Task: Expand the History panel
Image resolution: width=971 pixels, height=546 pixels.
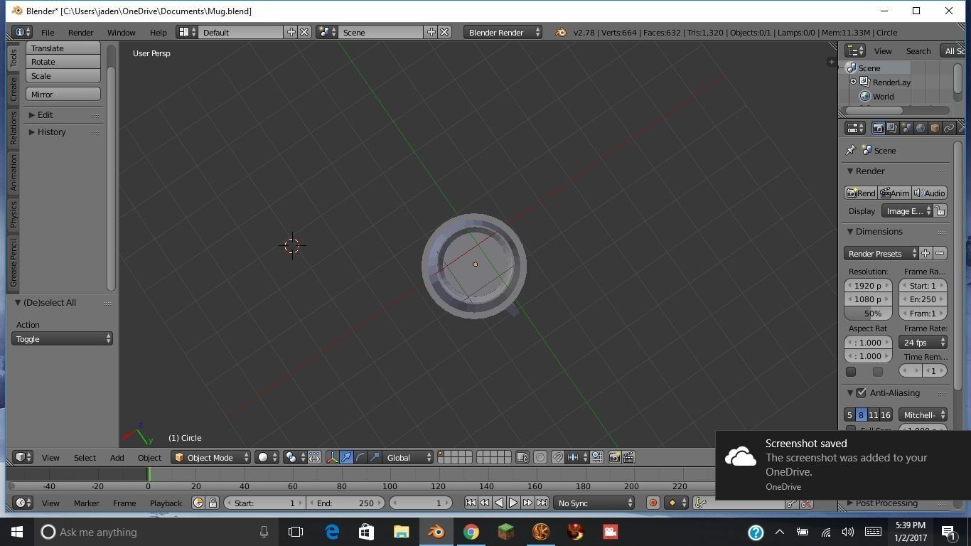Action: pyautogui.click(x=64, y=132)
